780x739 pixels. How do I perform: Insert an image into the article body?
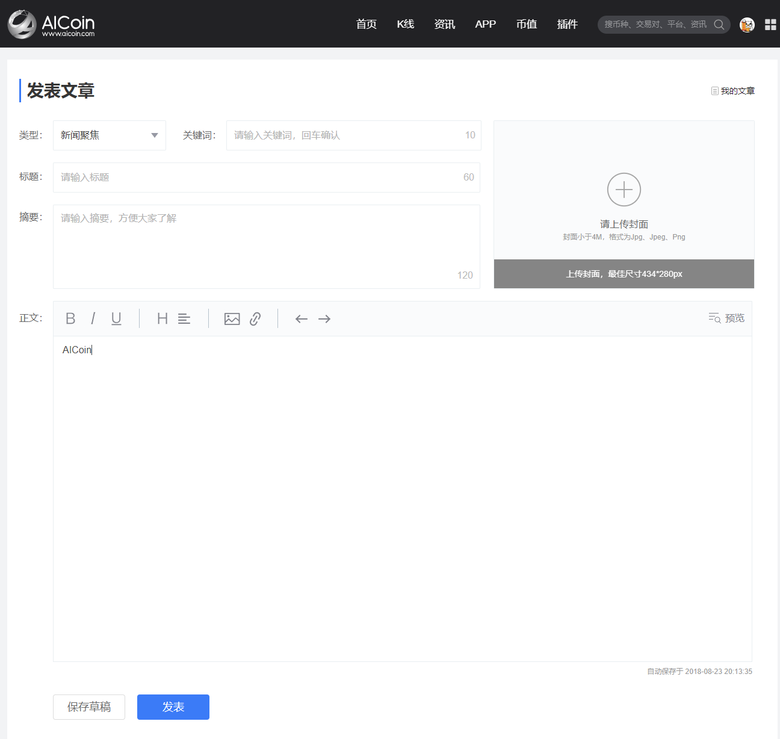(x=232, y=318)
